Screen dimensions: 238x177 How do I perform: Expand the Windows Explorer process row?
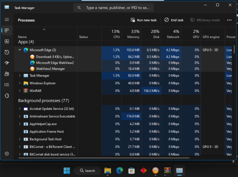pos(20,83)
